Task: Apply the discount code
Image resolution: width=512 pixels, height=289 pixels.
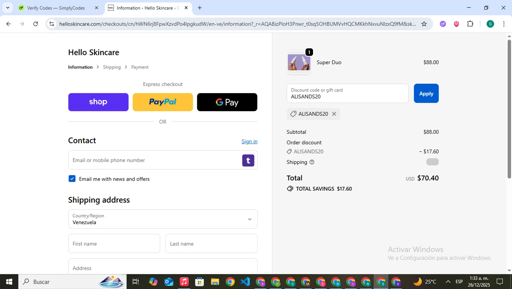Action: 426,93
